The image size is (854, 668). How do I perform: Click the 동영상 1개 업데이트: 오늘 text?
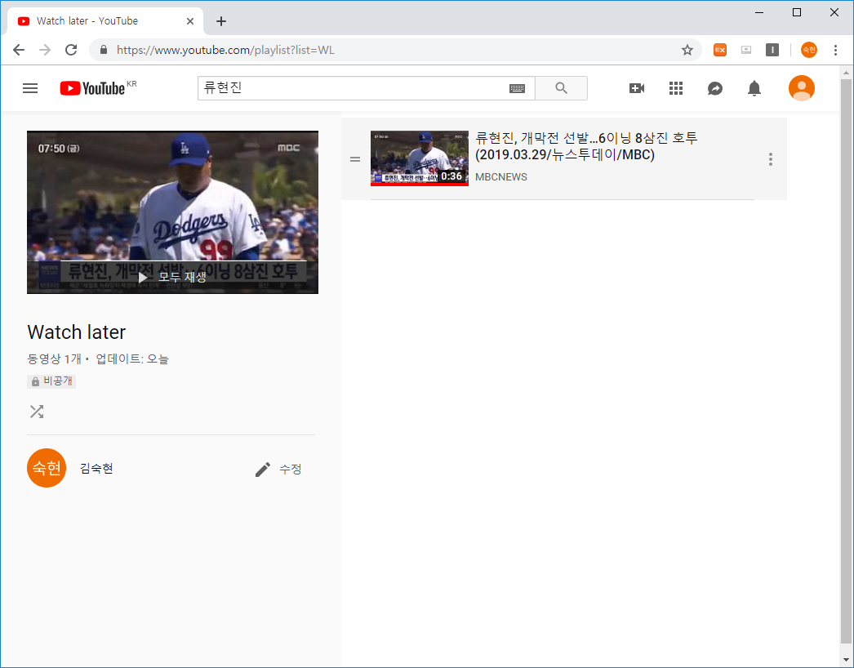coord(98,358)
